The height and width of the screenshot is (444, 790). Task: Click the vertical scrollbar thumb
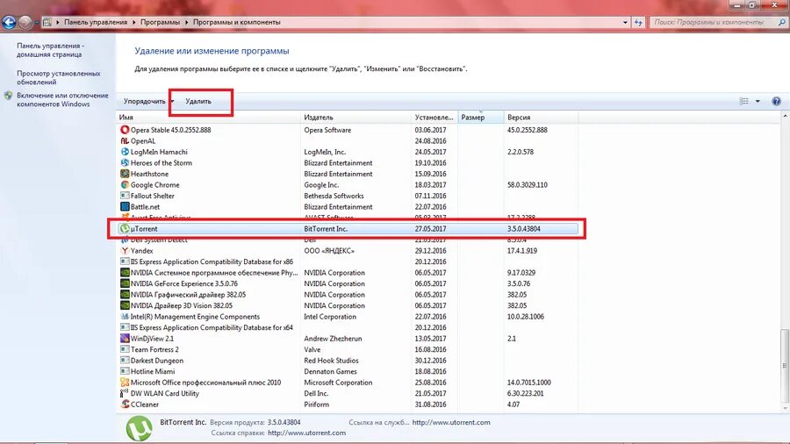coord(785,365)
